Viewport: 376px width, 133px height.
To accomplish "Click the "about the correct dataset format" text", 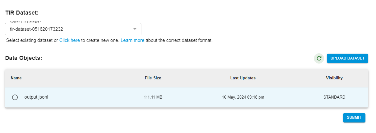I will point(179,40).
